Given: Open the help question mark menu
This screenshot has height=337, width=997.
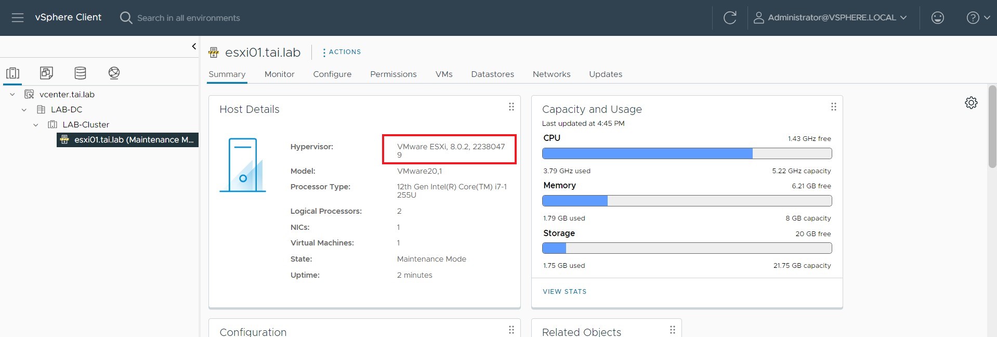Looking at the screenshot, I should coord(978,18).
